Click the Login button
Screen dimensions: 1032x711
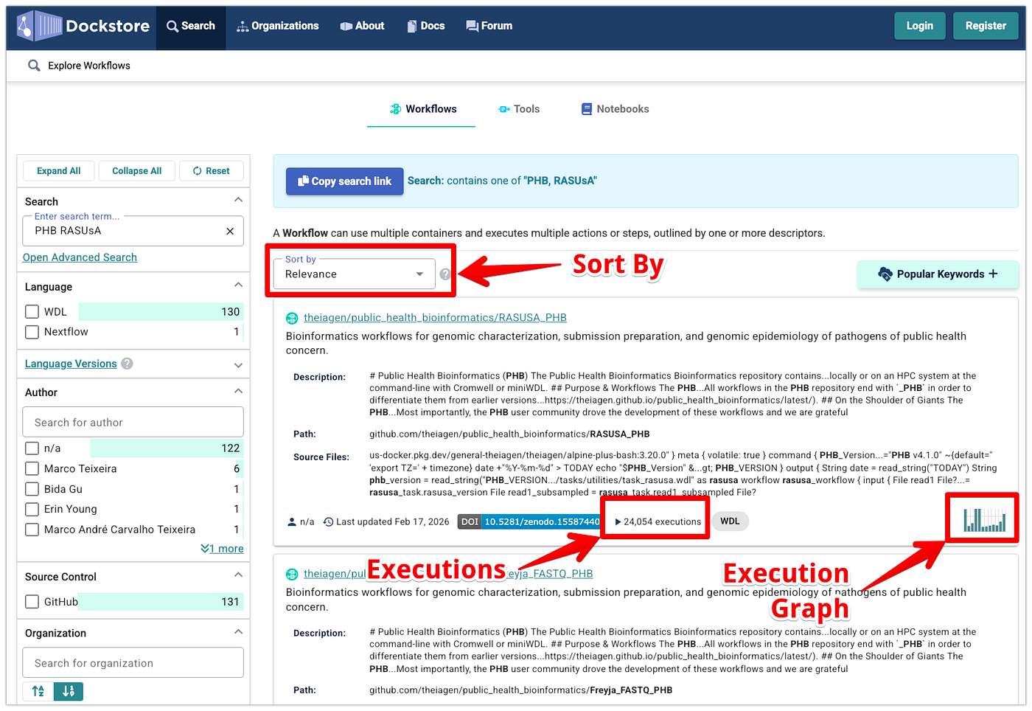coord(920,26)
